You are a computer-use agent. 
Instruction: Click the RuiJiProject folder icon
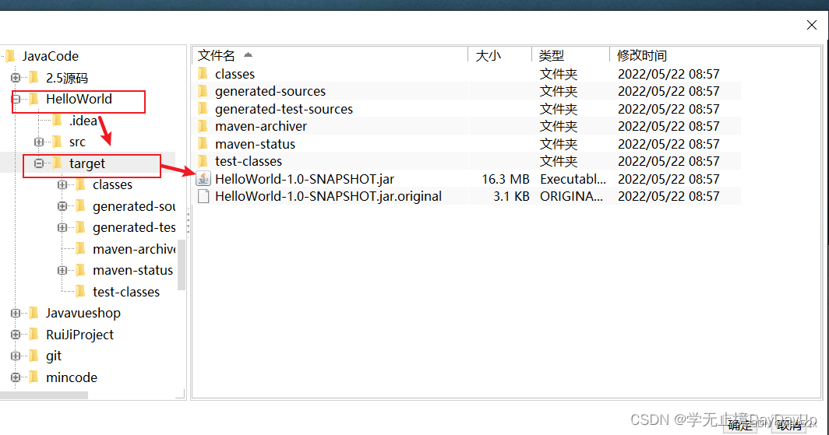tap(34, 334)
